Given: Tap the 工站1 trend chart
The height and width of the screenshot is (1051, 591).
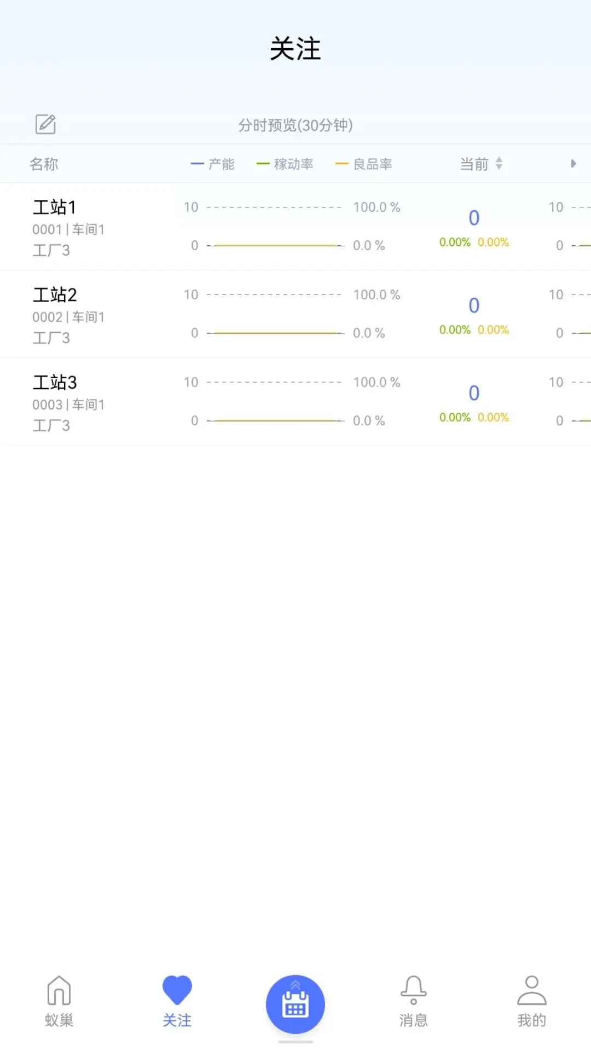Looking at the screenshot, I should 276,227.
